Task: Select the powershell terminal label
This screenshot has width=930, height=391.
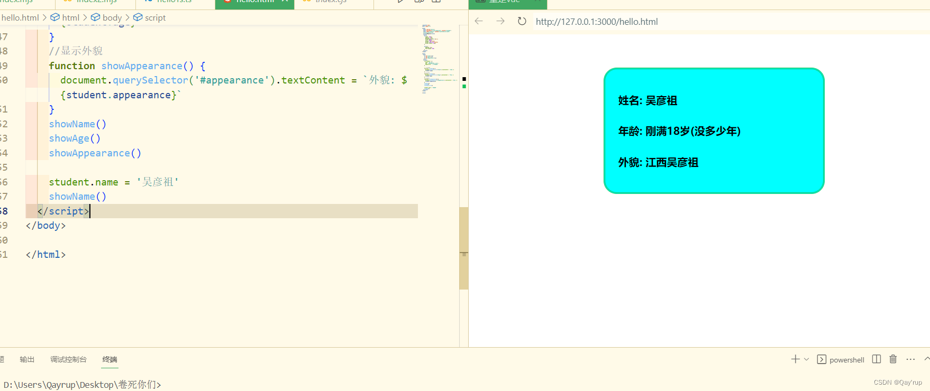Action: [846, 360]
